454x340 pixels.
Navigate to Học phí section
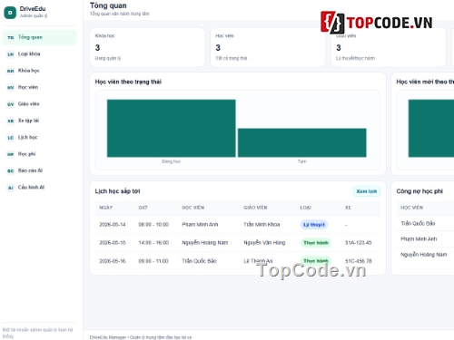point(40,154)
